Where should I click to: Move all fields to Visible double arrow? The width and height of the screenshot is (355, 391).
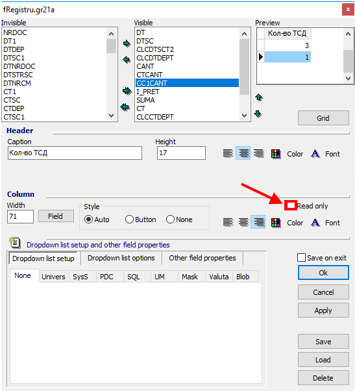point(127,91)
